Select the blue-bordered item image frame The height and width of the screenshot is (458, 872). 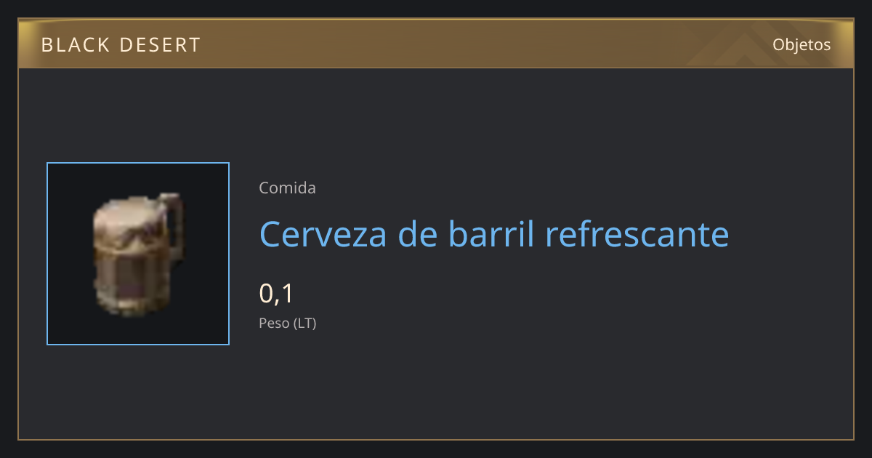click(x=138, y=254)
